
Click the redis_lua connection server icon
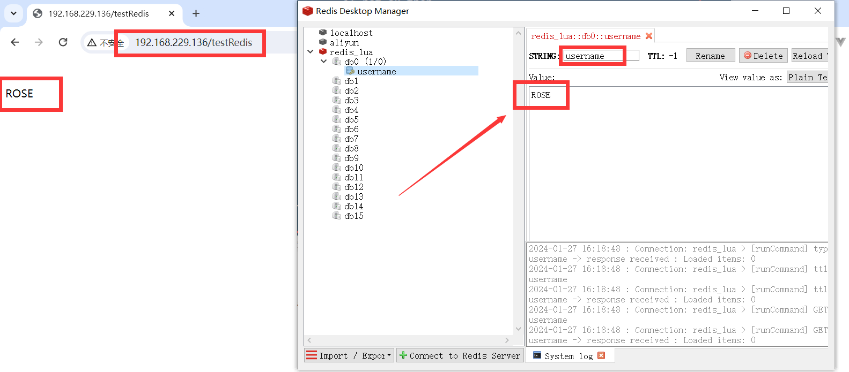(x=323, y=52)
